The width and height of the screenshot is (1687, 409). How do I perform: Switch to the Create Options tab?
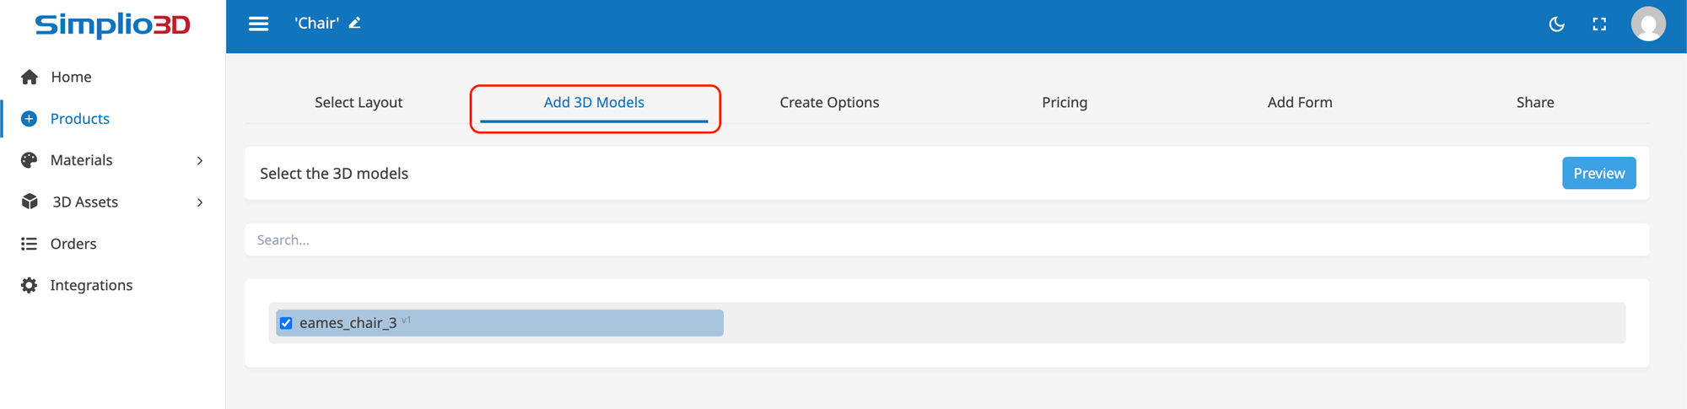pos(828,102)
